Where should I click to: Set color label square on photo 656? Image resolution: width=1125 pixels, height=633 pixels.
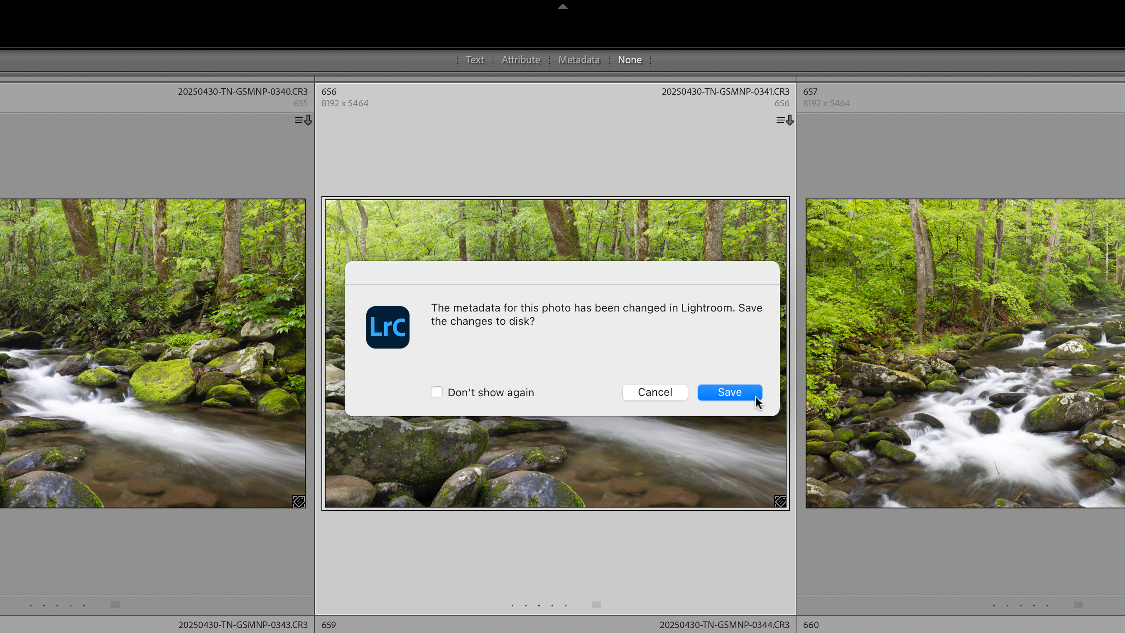597,605
